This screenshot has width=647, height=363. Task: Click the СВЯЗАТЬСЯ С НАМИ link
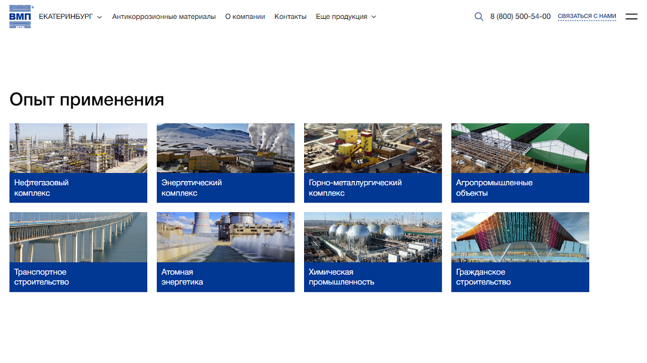coord(587,16)
